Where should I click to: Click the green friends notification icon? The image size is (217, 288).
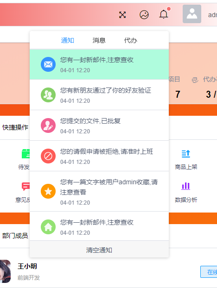point(48,95)
